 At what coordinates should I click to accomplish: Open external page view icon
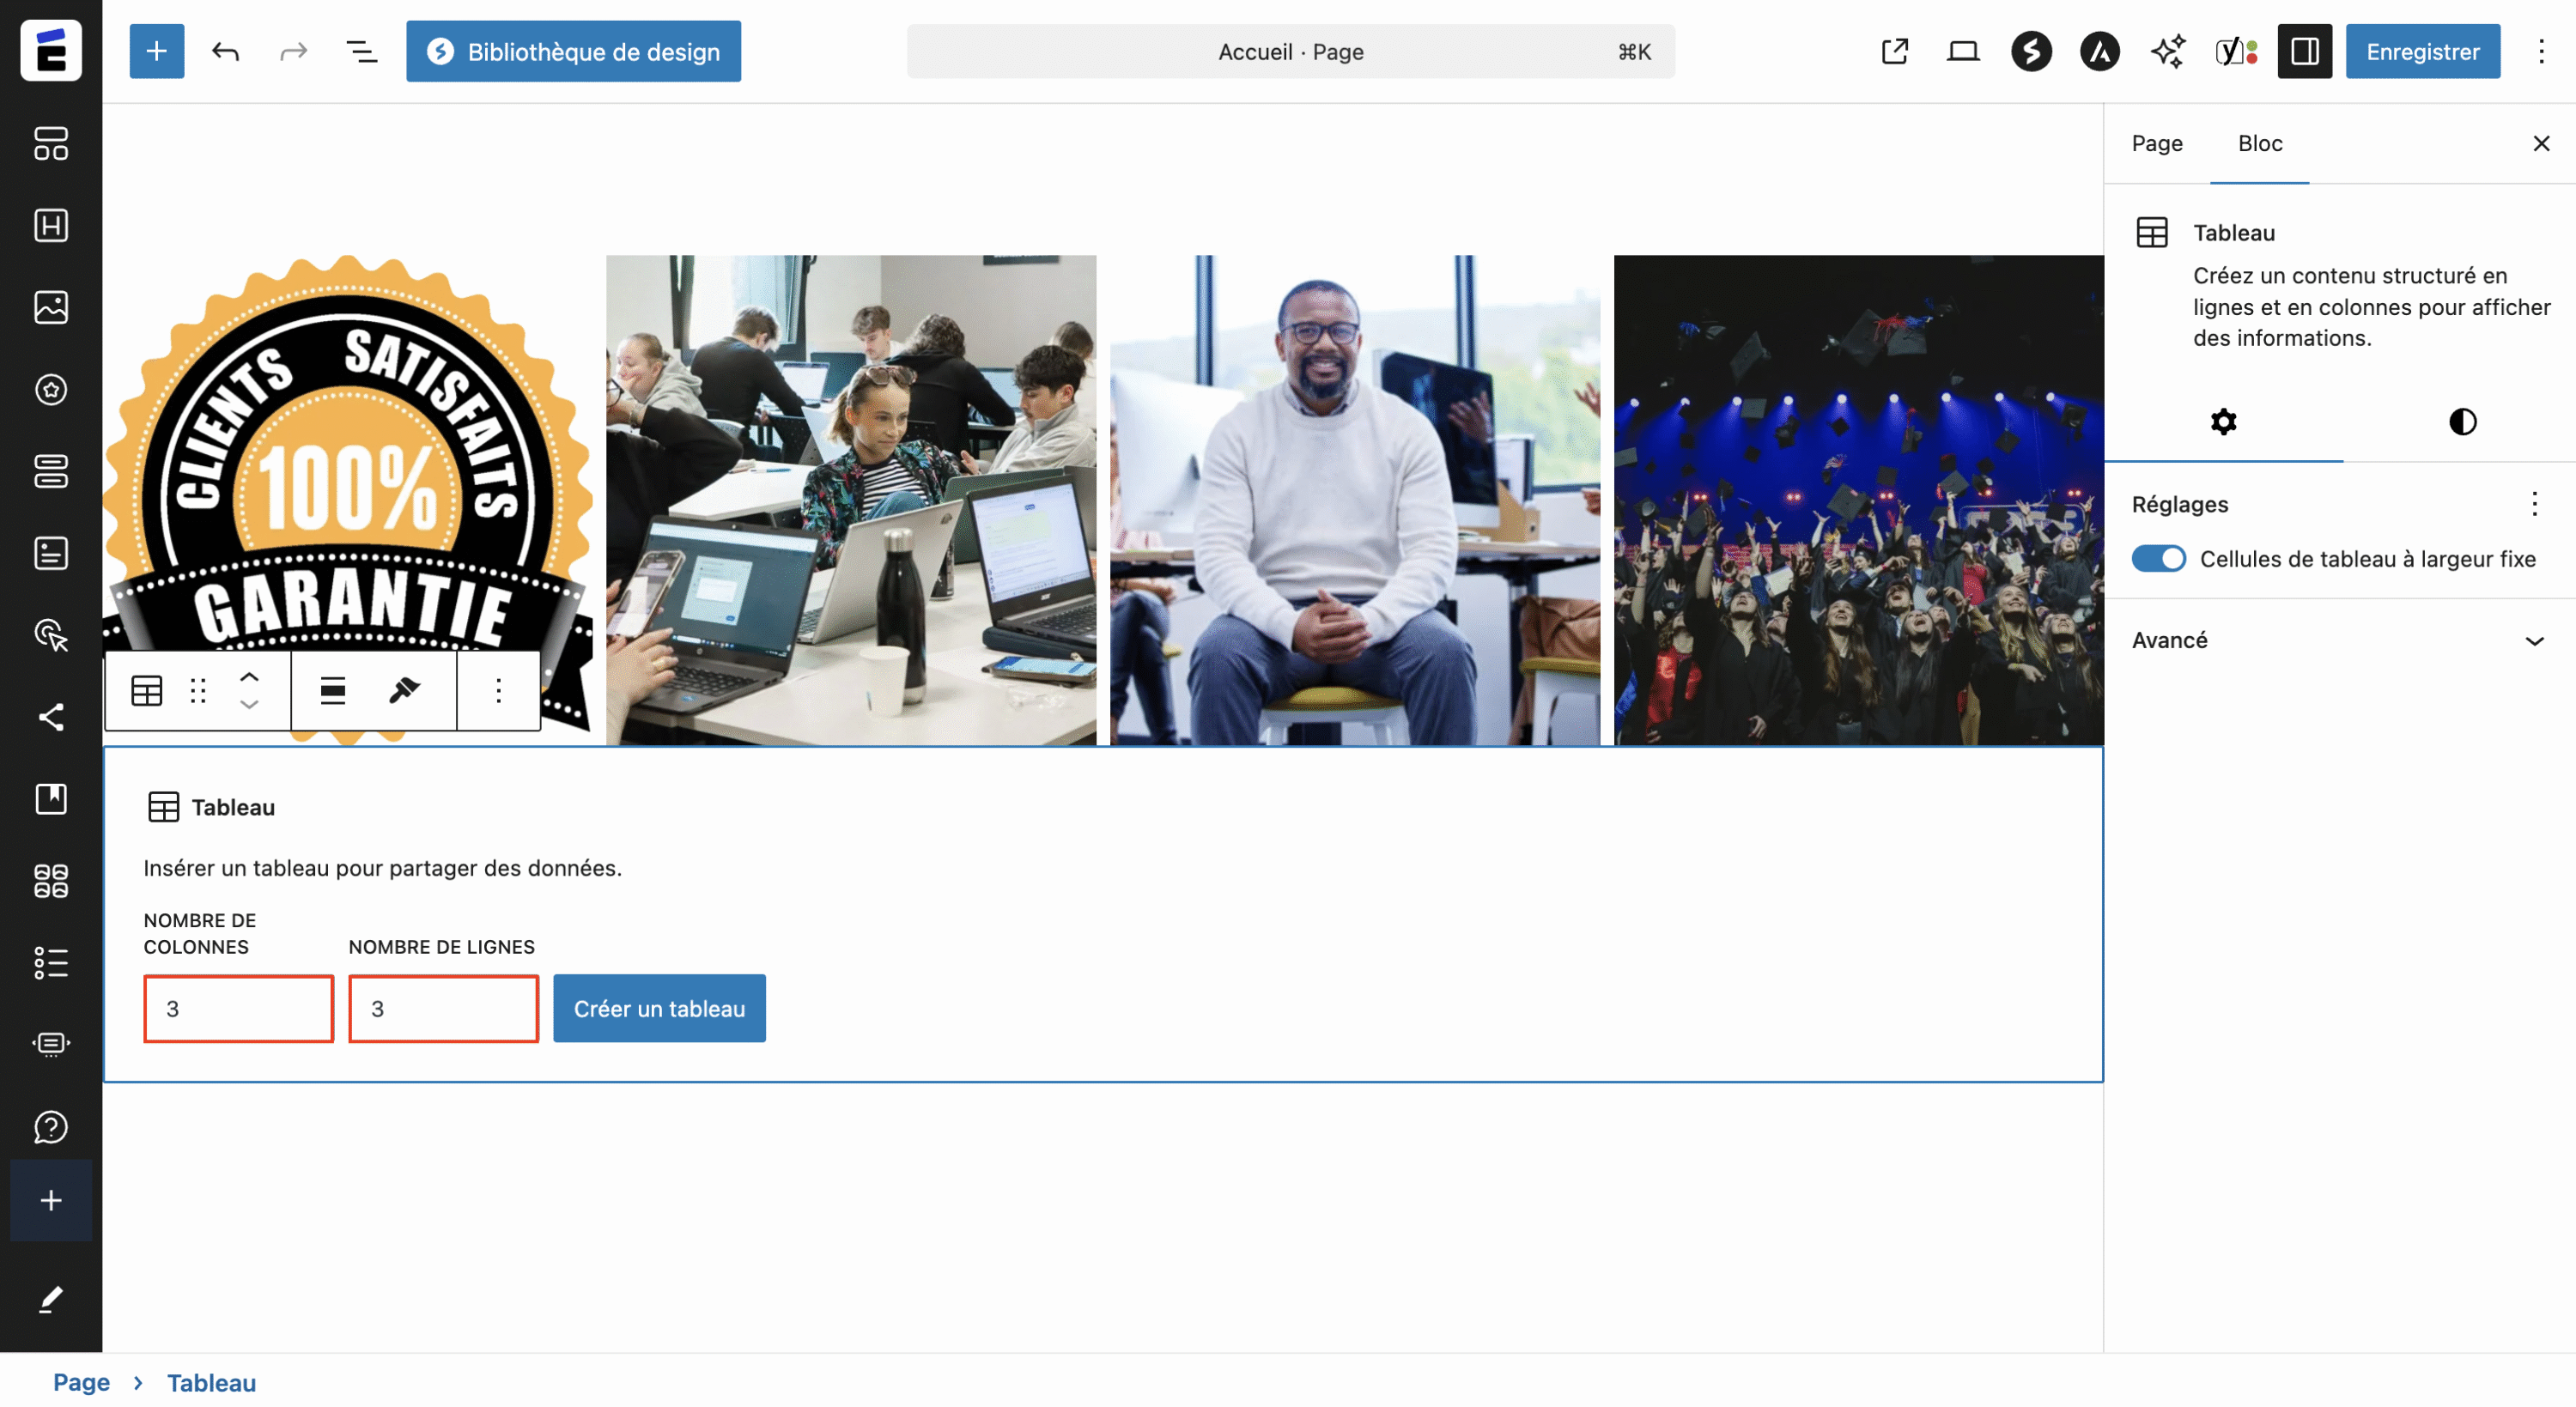(x=1894, y=51)
